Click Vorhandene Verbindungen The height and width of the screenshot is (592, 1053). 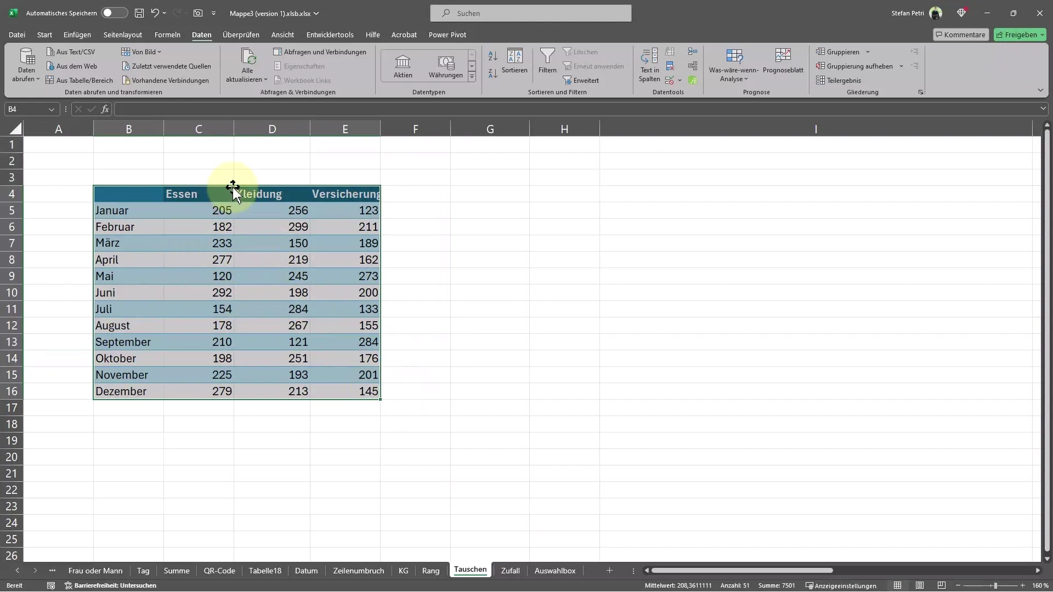tap(165, 81)
